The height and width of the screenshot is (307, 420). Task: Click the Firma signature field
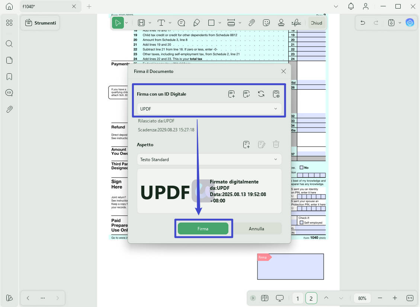pos(291,266)
